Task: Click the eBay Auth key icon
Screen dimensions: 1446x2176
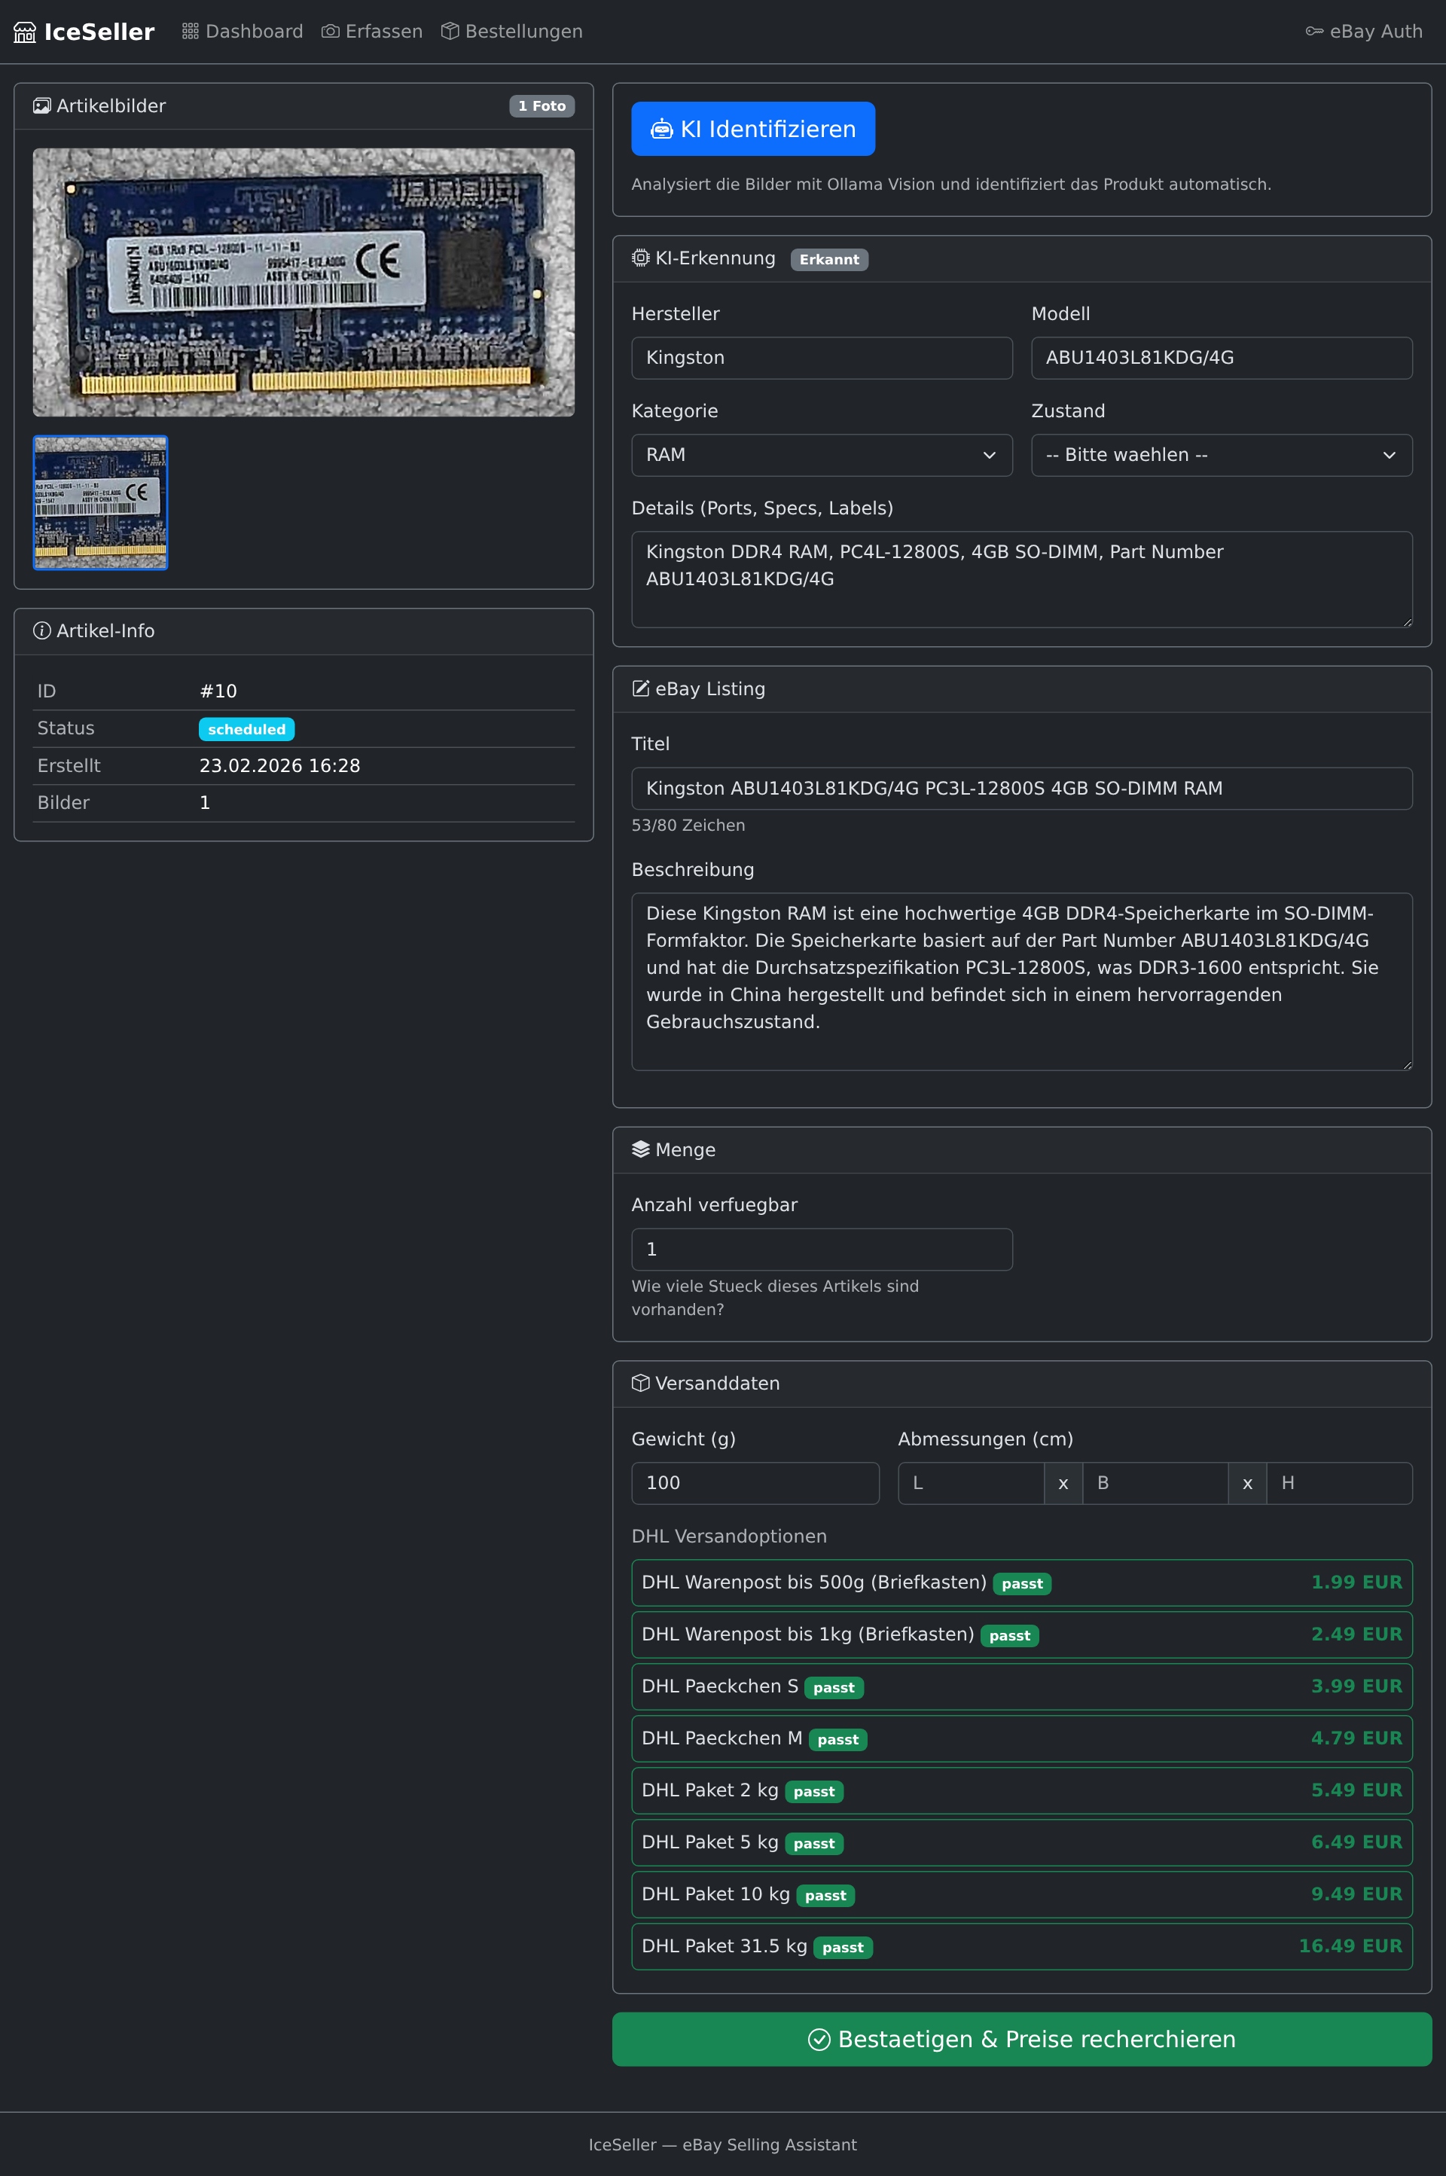Action: [1314, 32]
